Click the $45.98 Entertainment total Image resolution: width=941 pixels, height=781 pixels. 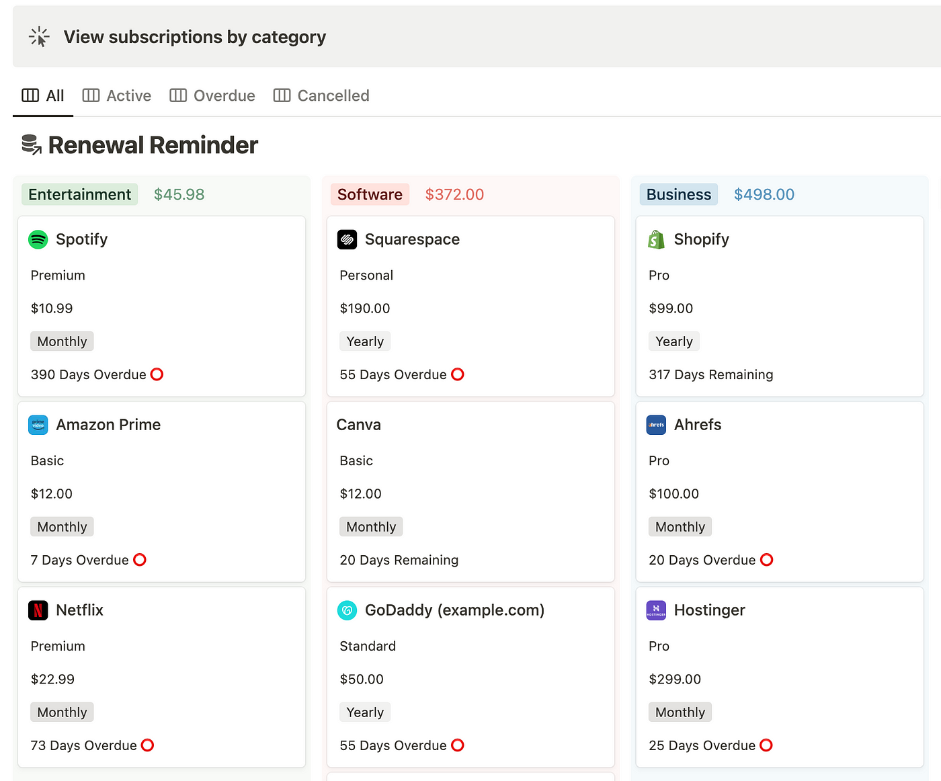point(179,194)
